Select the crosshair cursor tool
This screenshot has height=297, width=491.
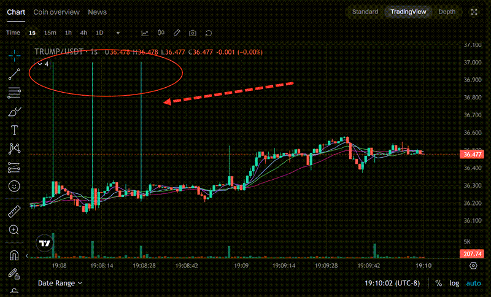(14, 55)
